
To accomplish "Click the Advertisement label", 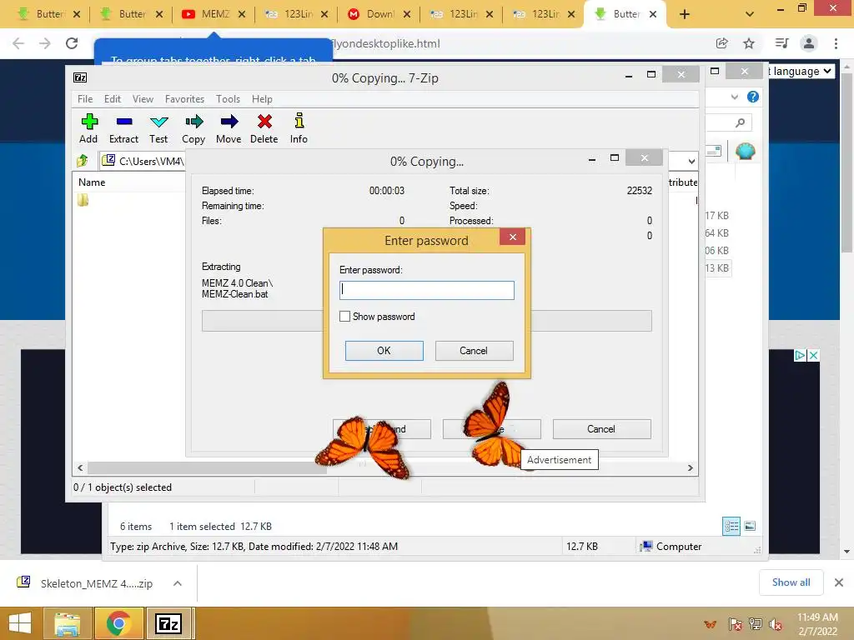I will pos(560,460).
